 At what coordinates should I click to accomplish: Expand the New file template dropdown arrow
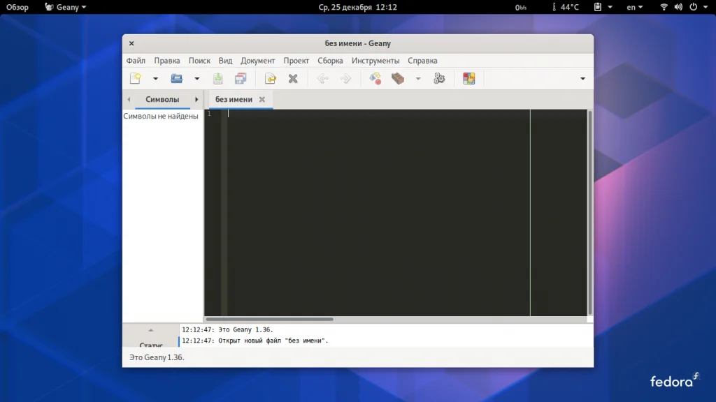[x=155, y=79]
